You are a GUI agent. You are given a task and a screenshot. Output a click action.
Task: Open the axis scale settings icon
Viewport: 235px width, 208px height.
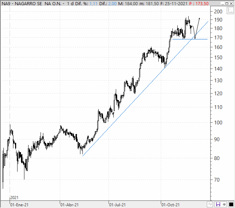230,11
